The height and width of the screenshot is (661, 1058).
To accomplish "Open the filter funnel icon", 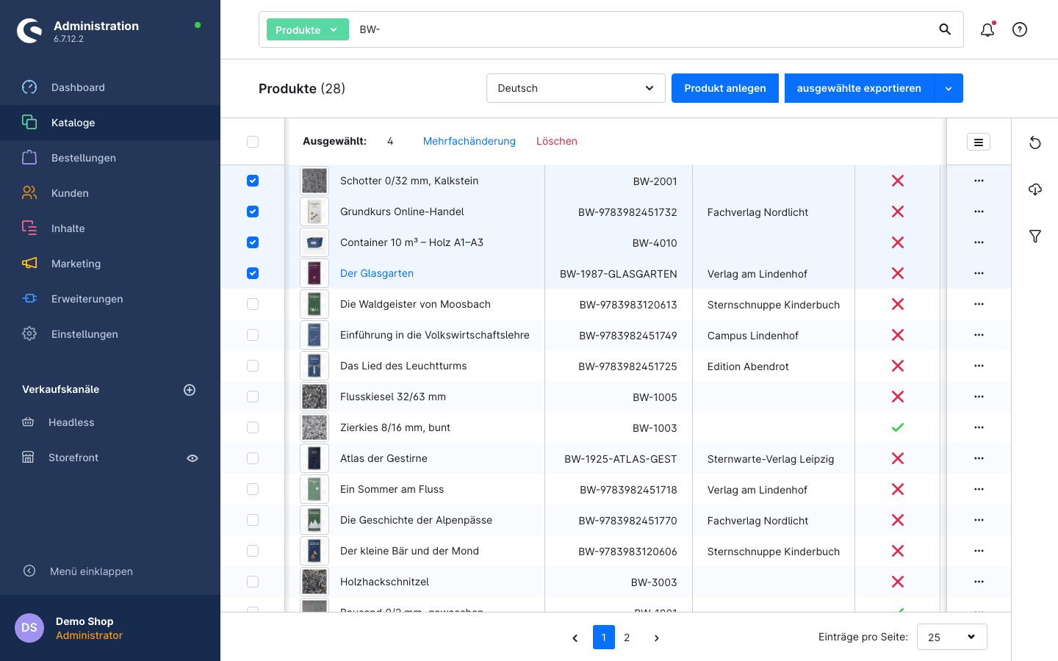I will (1035, 236).
